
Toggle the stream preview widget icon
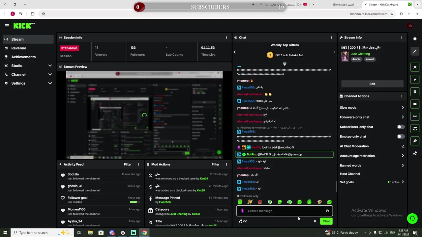tap(415, 67)
